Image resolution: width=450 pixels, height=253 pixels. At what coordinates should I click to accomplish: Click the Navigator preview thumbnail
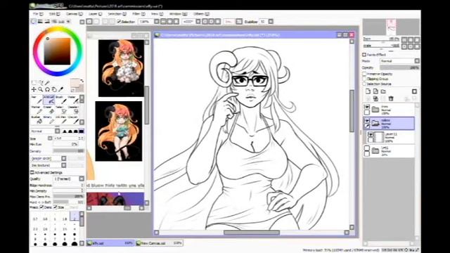pyautogui.click(x=391, y=27)
